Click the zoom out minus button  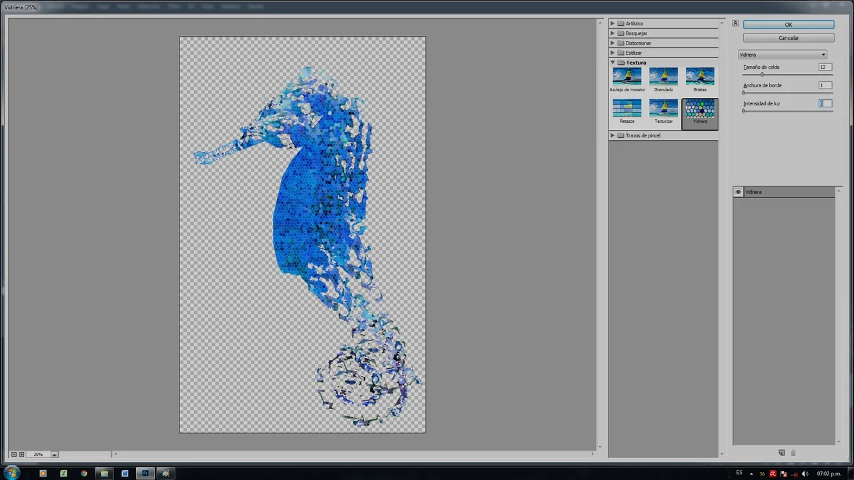coord(13,455)
